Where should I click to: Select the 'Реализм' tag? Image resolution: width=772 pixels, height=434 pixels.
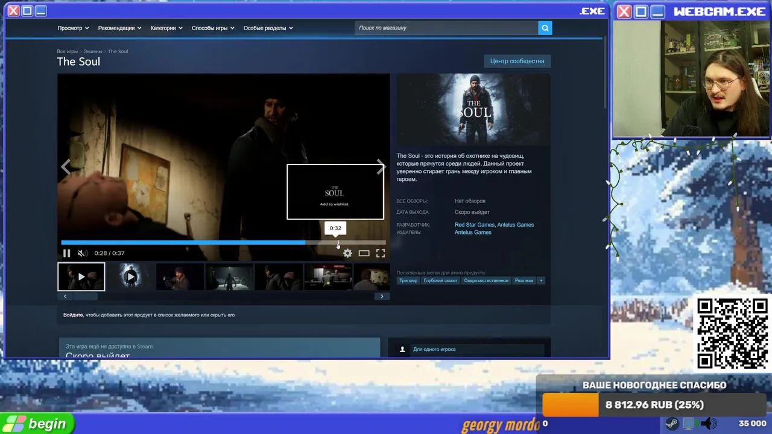[x=524, y=280]
